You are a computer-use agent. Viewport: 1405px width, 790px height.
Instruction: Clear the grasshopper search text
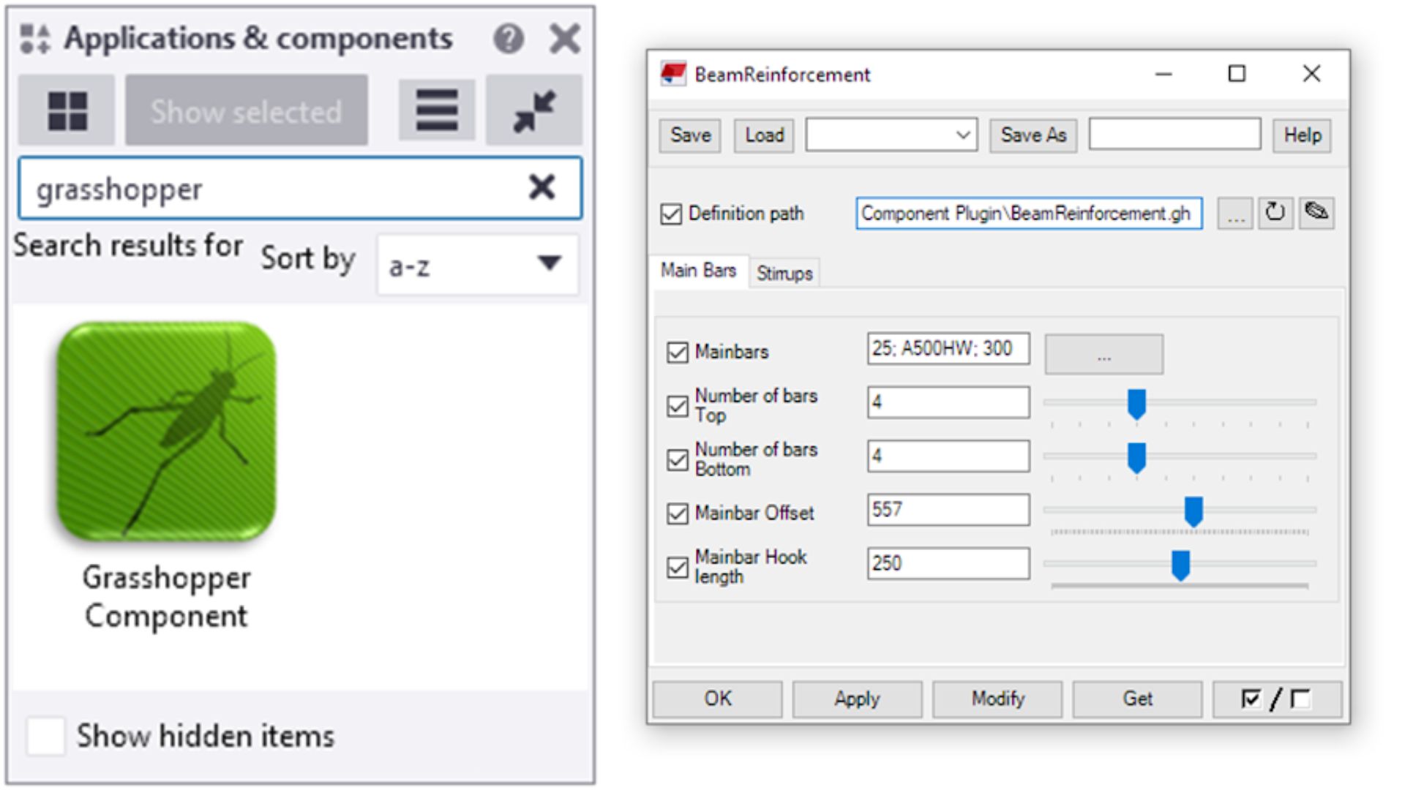coord(542,188)
